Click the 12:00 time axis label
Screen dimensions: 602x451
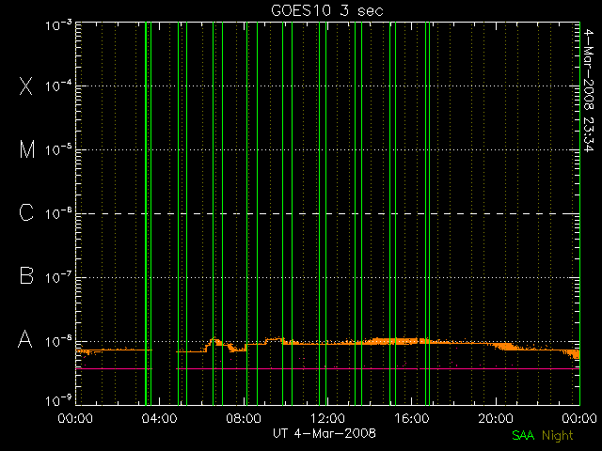click(x=327, y=418)
